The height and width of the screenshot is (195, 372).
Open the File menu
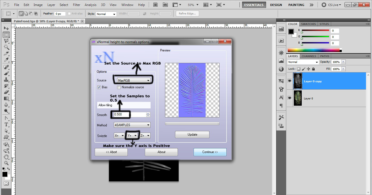[x=17, y=5]
